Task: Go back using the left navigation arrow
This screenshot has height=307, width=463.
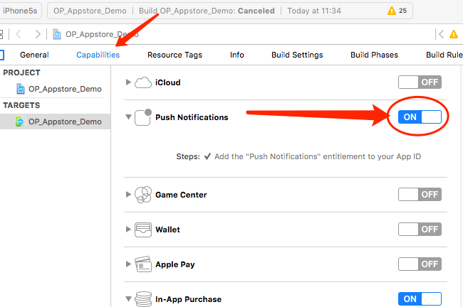Action: [x=19, y=34]
